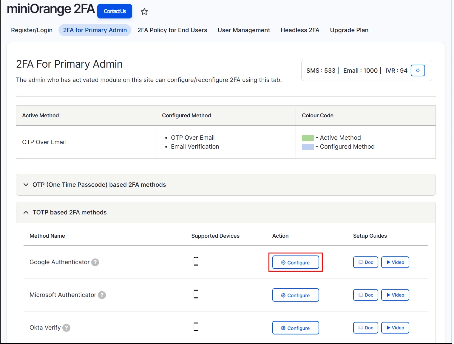Open the Microsoft Authenticator Doc guide
Image resolution: width=454 pixels, height=344 pixels.
pos(366,295)
